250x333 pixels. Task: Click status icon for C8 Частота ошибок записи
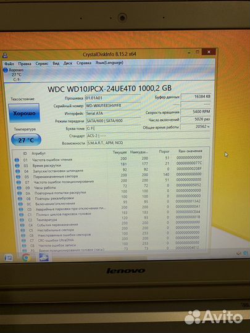(24, 245)
